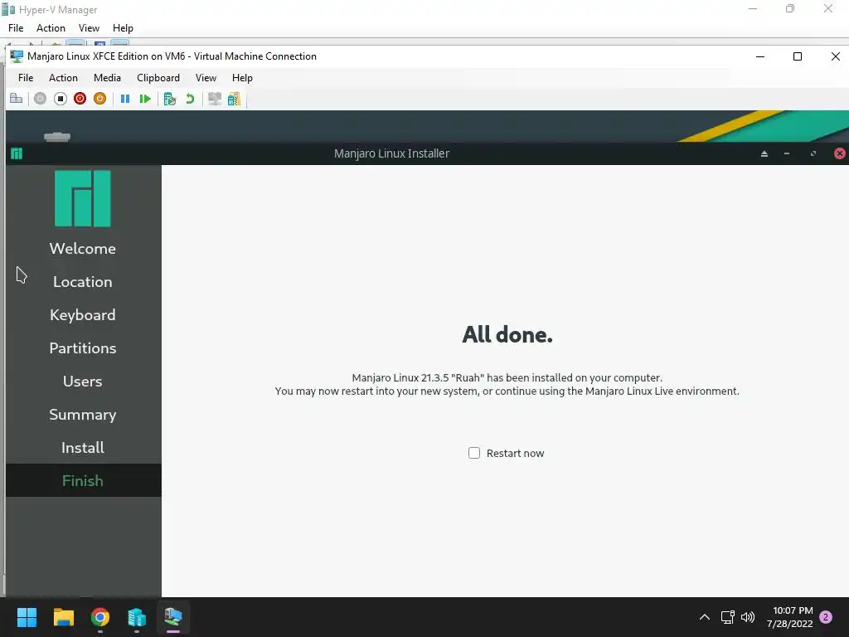Click the volume speaker tray icon
Image resolution: width=849 pixels, height=637 pixels.
[748, 617]
